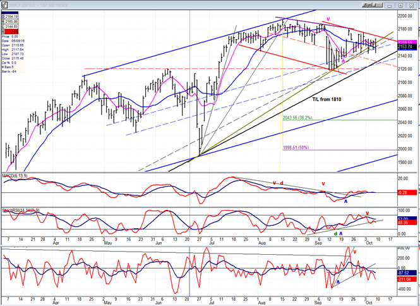Close the S&P 500 INDEX chart window
Screen dimensions: 420x306
[x=411, y=5]
